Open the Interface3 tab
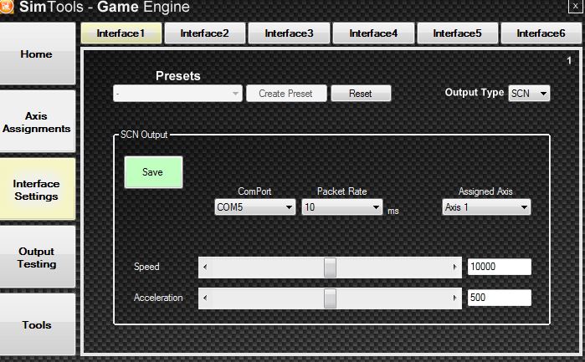Screen dimensions: 585x362 coord(289,33)
